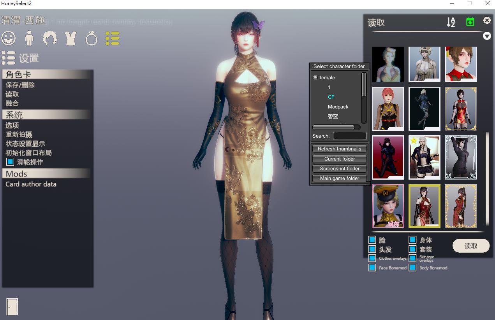
Task: Select the 融合 menu entry
Action: pos(12,103)
